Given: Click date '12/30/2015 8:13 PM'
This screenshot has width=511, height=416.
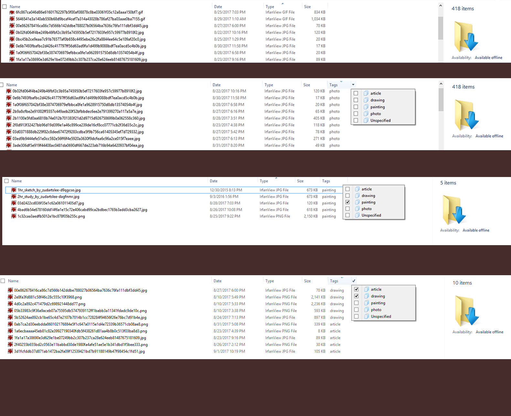Looking at the screenshot, I should (x=226, y=190).
